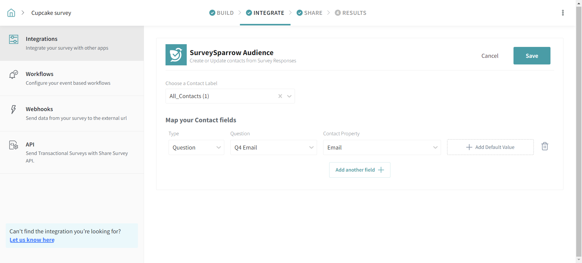Open the Type dropdown showing Question
The image size is (582, 263).
click(x=196, y=147)
